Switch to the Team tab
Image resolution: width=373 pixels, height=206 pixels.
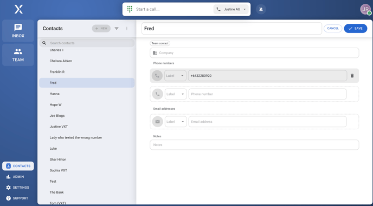click(x=18, y=55)
